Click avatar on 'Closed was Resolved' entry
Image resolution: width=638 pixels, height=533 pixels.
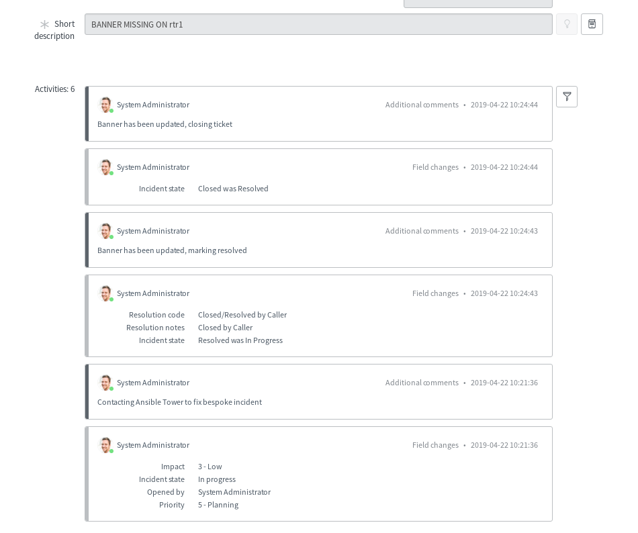coord(105,167)
